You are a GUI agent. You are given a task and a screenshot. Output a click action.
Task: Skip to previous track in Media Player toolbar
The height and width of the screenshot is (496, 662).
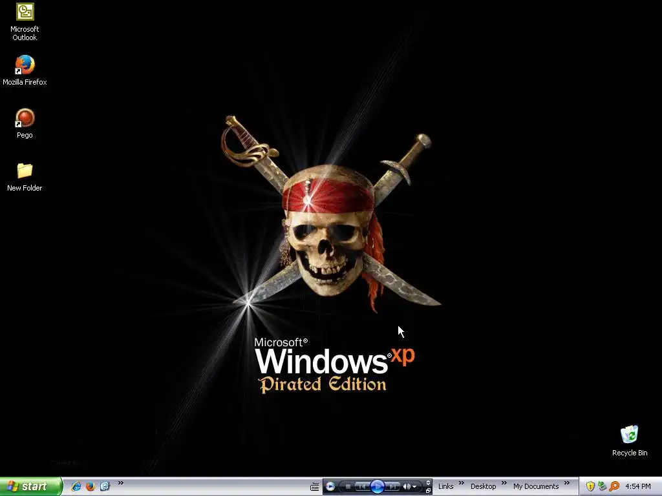362,487
